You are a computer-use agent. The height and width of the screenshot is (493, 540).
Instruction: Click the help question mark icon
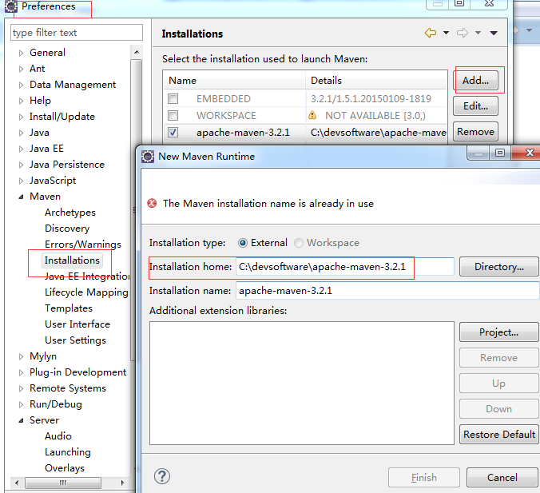point(162,476)
